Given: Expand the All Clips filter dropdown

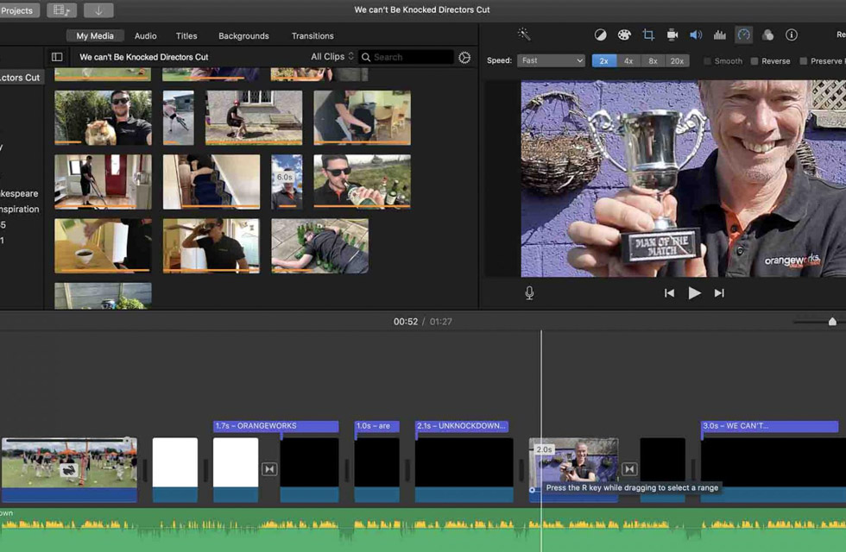Looking at the screenshot, I should 332,57.
